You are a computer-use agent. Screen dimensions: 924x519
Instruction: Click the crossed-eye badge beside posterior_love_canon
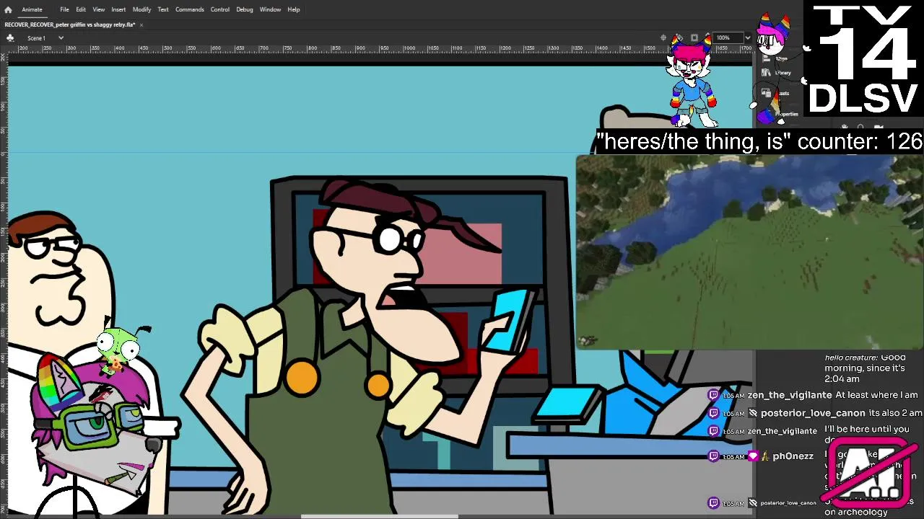click(x=753, y=413)
